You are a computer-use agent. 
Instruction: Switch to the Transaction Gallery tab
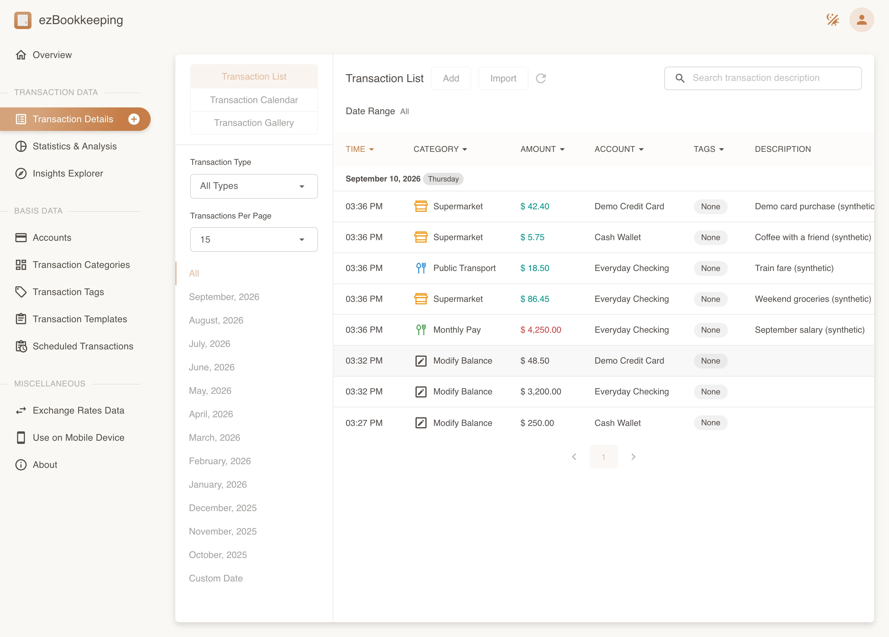(254, 123)
